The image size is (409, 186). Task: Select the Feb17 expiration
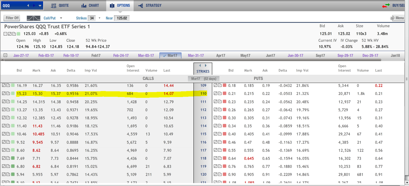point(96,56)
